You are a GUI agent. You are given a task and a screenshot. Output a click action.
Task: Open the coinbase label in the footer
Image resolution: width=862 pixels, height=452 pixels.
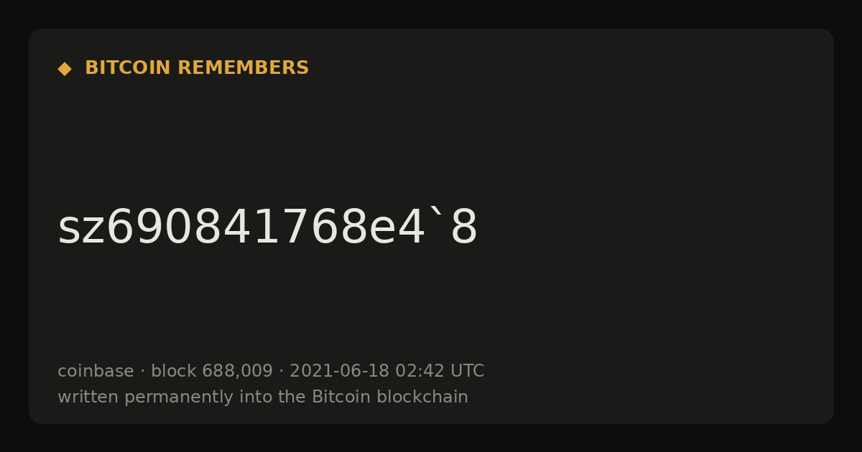point(96,371)
